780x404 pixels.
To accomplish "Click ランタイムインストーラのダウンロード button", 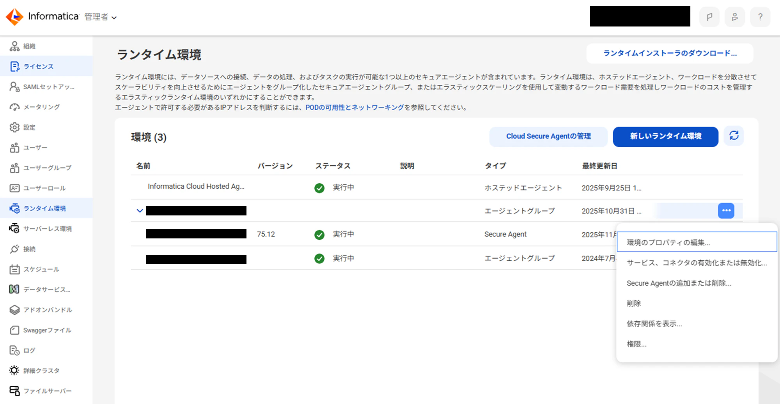I will pyautogui.click(x=670, y=53).
